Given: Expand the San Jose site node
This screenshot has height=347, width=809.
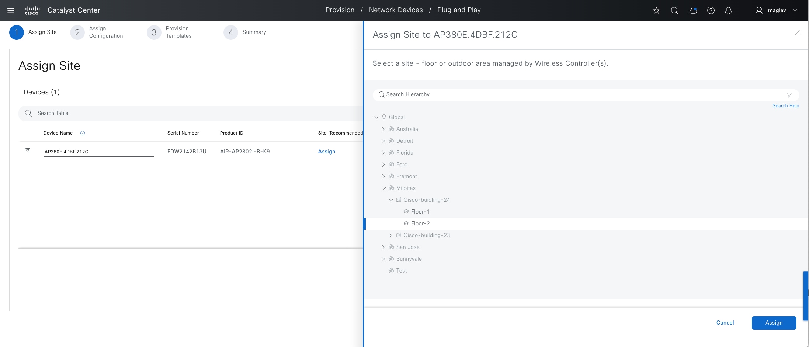Looking at the screenshot, I should (383, 247).
